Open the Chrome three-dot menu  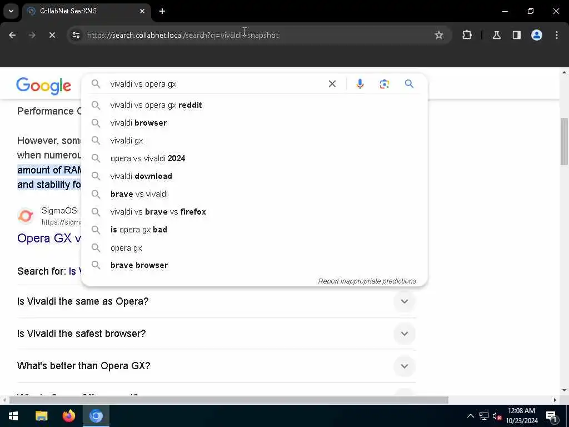[x=557, y=35]
